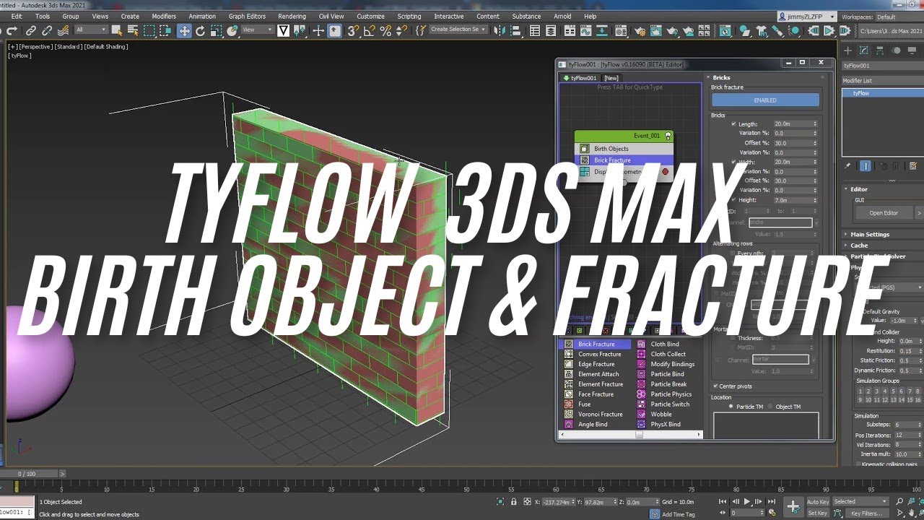Toggle the Bricks Length checkbox

pyautogui.click(x=734, y=123)
